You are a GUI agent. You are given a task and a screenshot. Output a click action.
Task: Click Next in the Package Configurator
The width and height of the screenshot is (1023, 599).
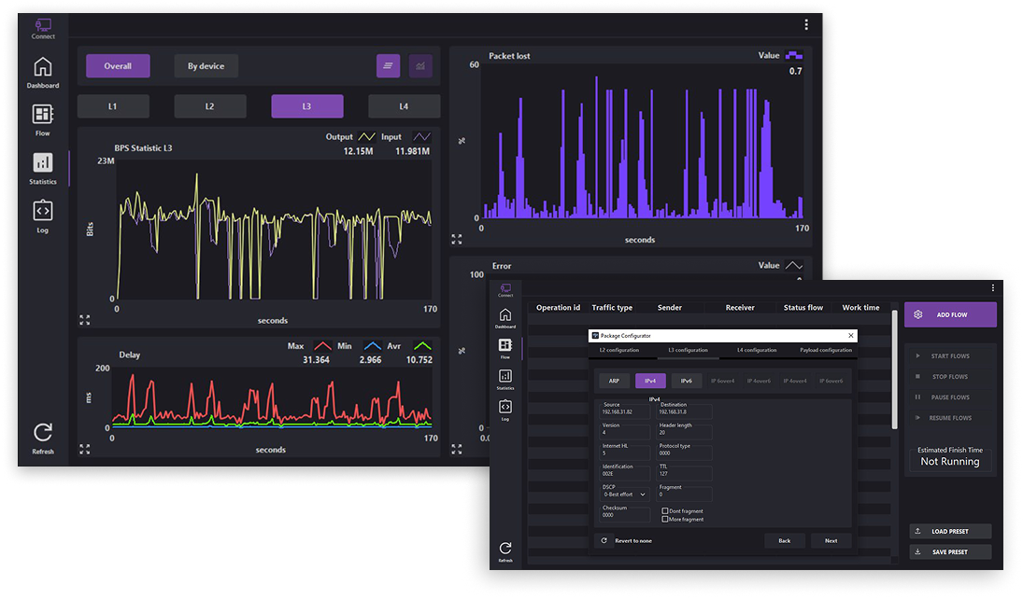click(x=831, y=540)
